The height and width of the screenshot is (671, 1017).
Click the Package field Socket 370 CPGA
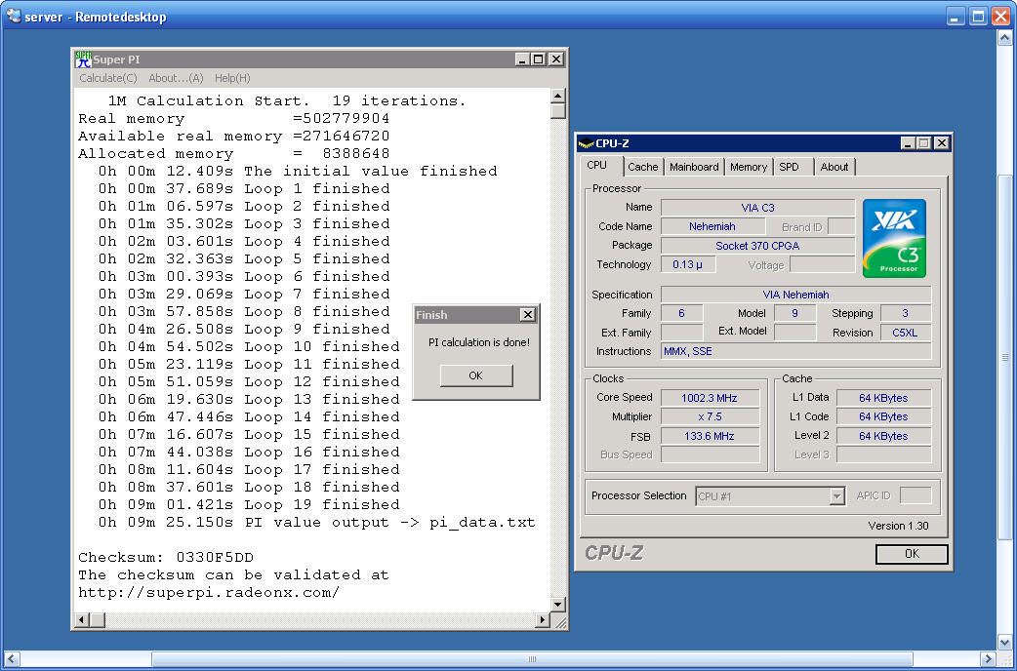coord(757,246)
